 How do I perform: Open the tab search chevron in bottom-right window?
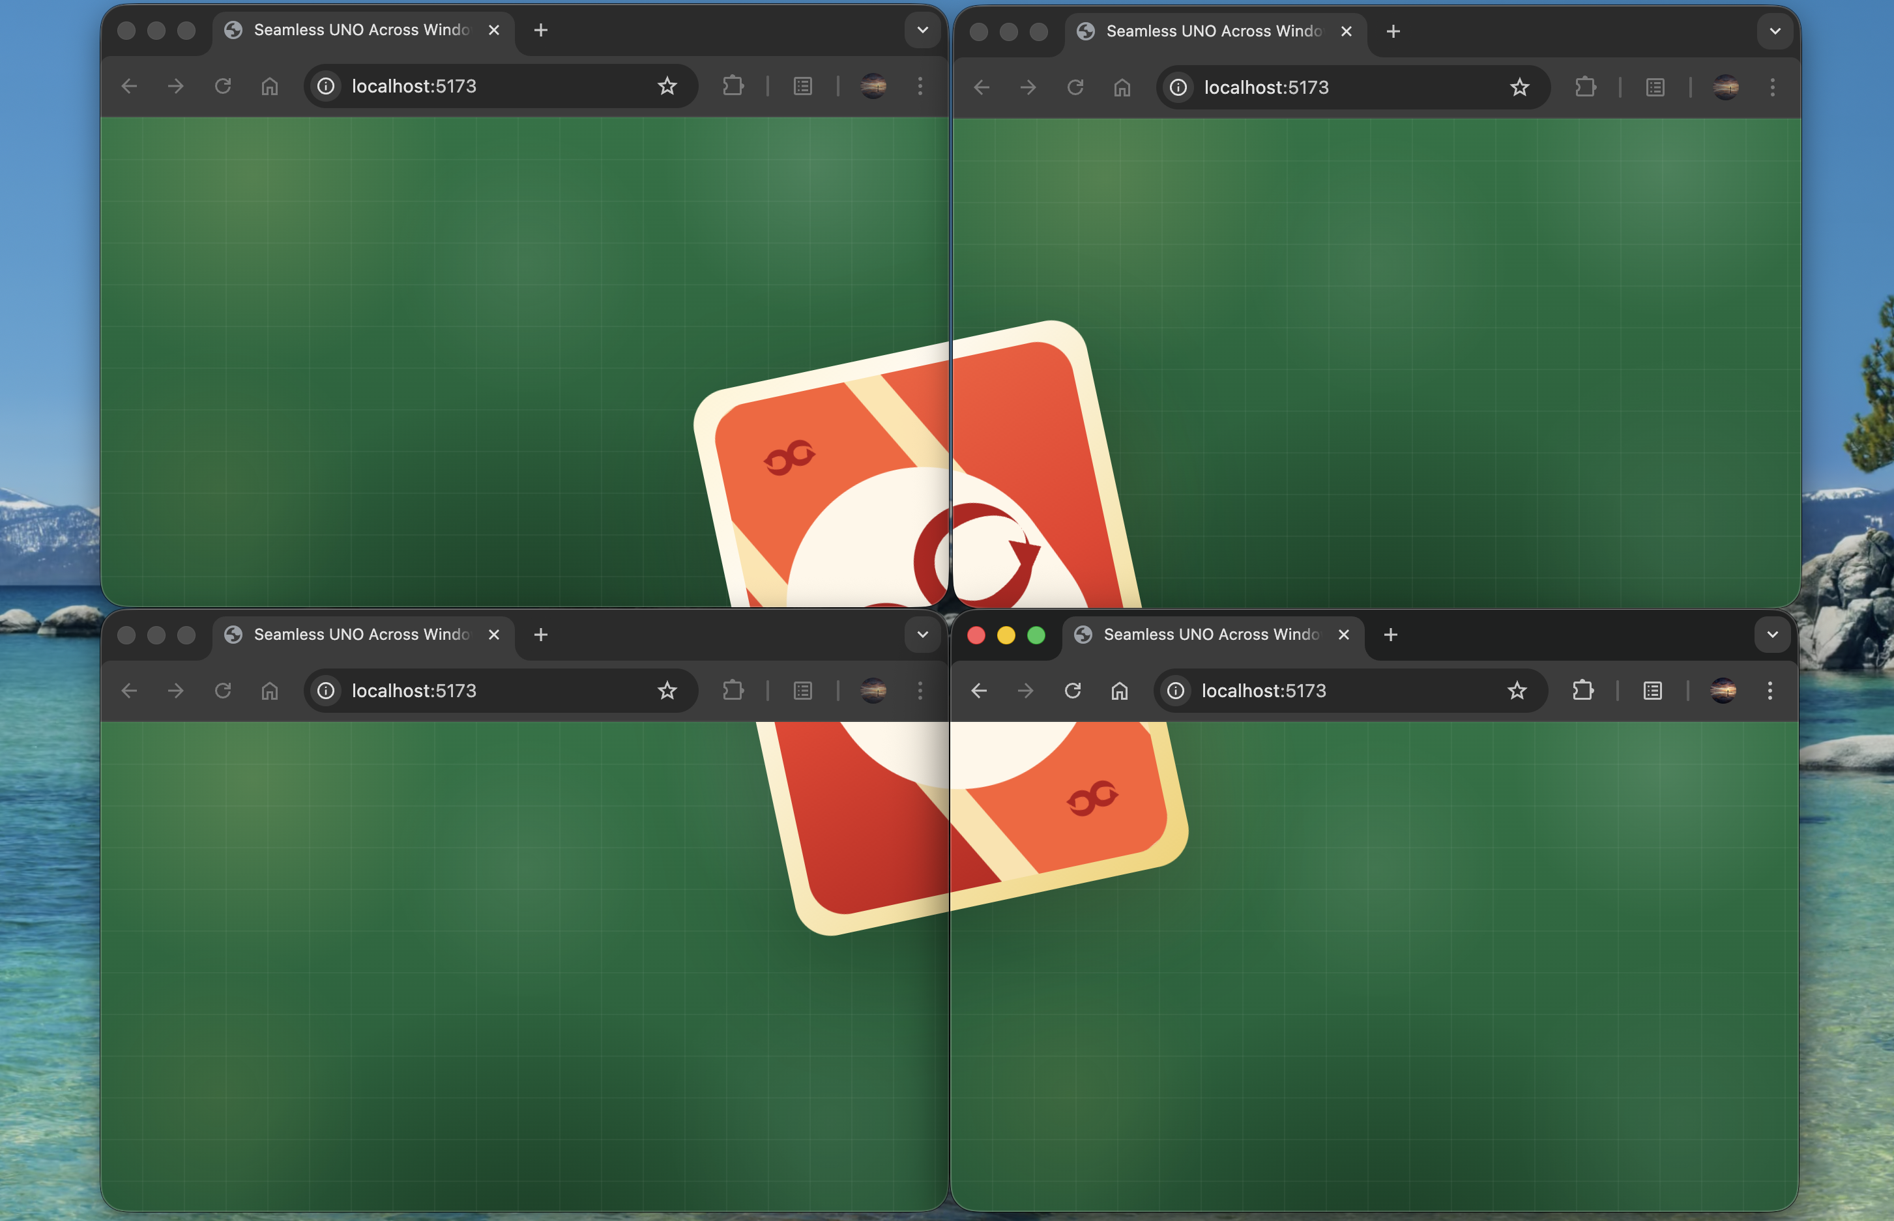pyautogui.click(x=1773, y=635)
